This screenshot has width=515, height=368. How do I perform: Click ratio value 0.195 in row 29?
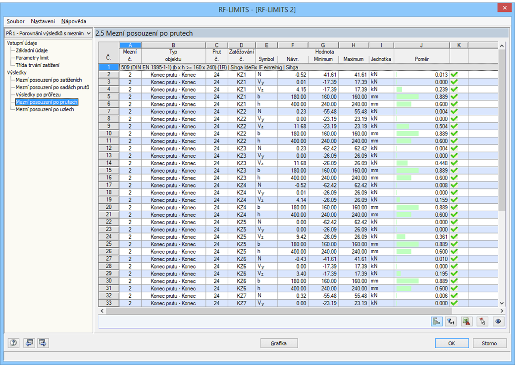(x=441, y=274)
